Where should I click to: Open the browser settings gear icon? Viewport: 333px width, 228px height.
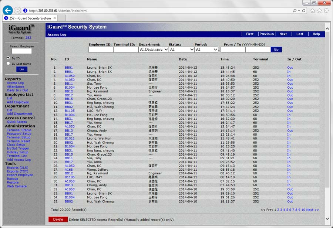click(x=326, y=11)
